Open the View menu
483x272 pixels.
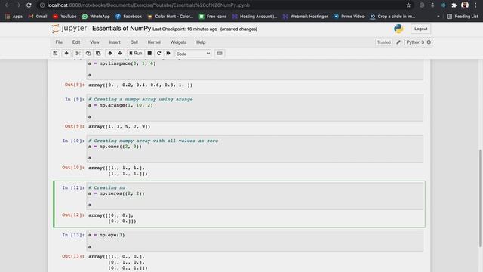tap(94, 42)
